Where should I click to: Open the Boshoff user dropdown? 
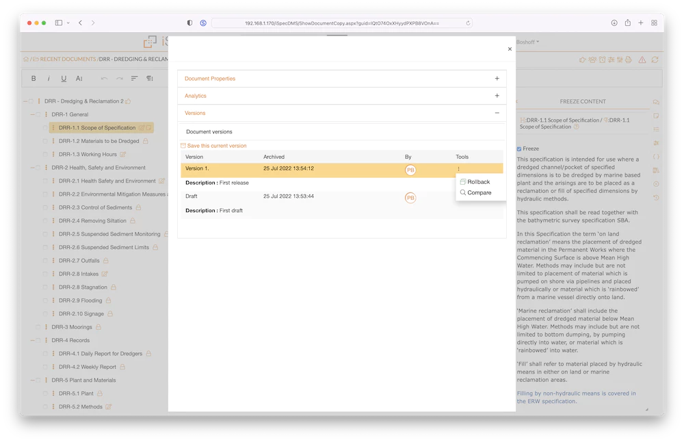[528, 42]
